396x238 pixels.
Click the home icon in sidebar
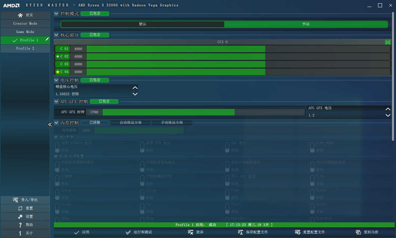pyautogui.click(x=20, y=15)
